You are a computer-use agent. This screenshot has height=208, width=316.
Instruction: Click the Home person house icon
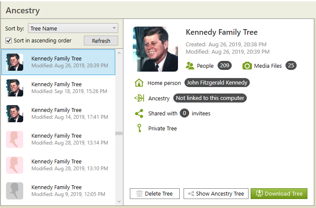pyautogui.click(x=139, y=83)
